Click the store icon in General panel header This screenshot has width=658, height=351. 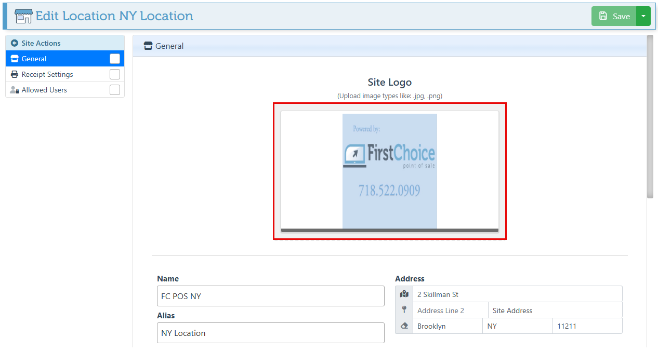(x=148, y=46)
